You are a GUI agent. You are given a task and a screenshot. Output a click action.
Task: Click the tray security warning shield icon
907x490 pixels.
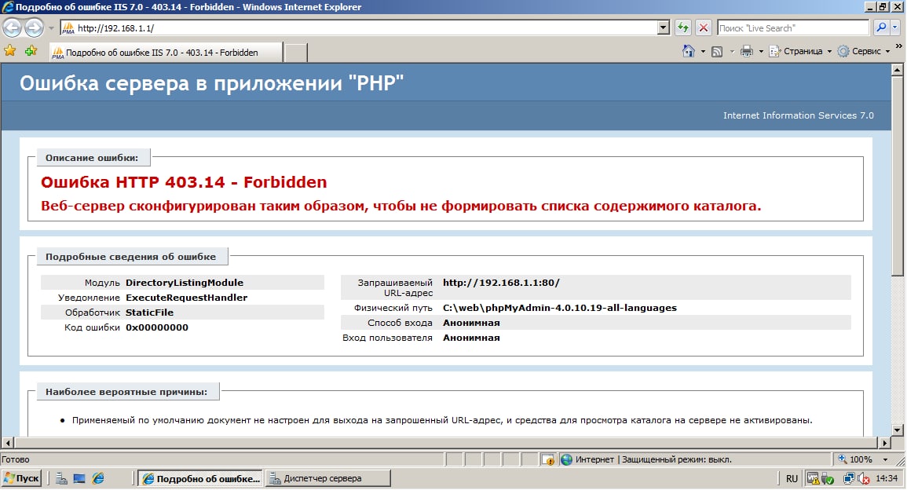[814, 478]
